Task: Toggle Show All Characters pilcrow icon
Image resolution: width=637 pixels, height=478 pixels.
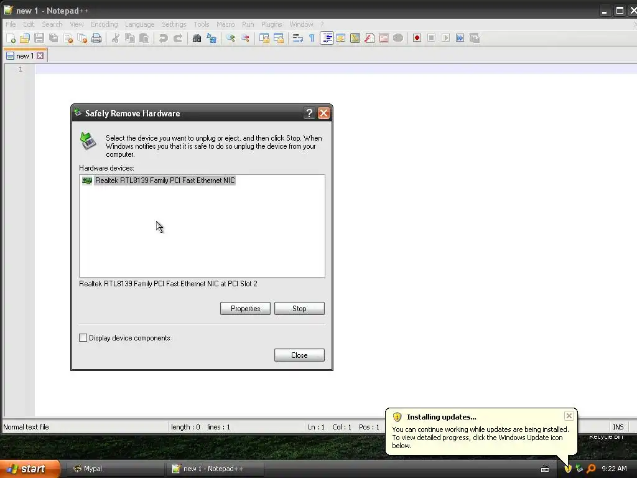Action: (312, 38)
